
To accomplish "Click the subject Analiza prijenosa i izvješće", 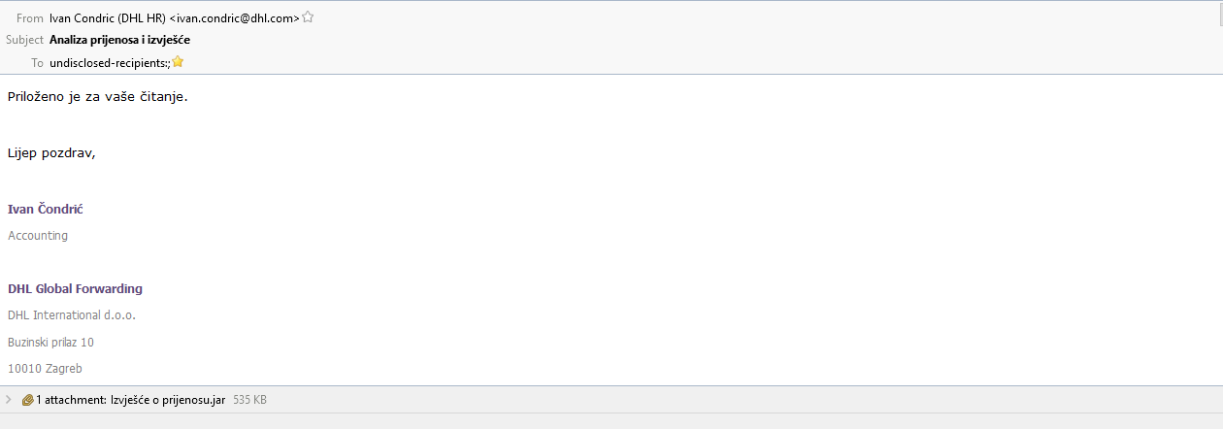I will (119, 40).
